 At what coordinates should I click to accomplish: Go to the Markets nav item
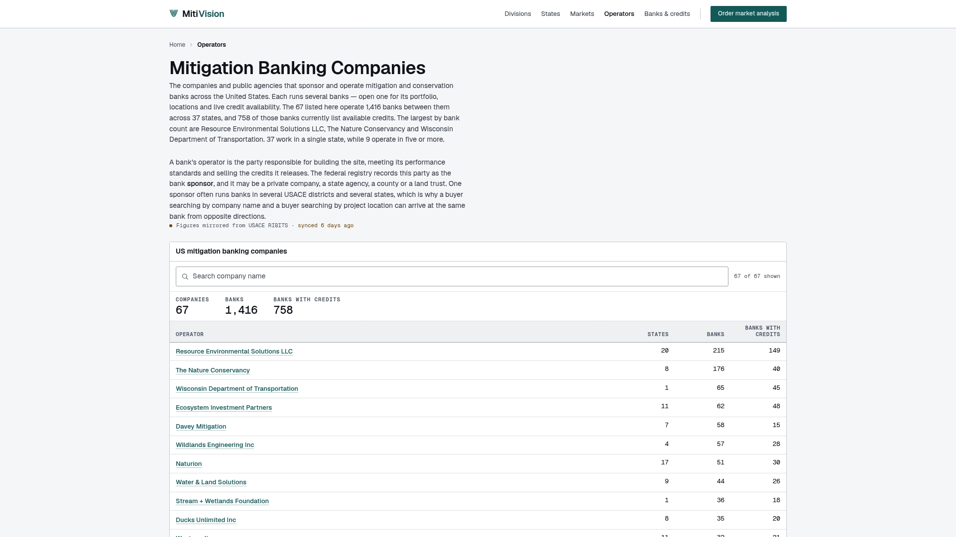(x=582, y=14)
